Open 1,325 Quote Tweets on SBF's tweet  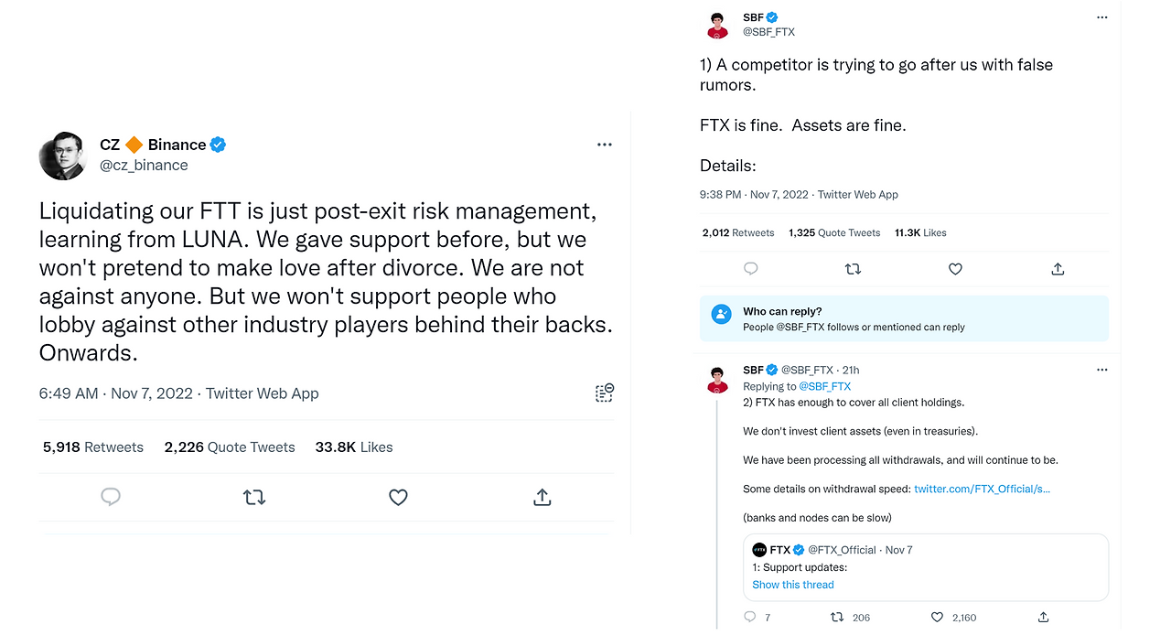834,232
